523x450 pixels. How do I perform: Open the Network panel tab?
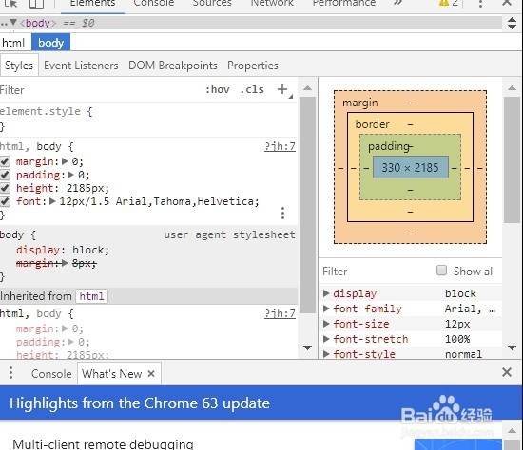(x=272, y=4)
